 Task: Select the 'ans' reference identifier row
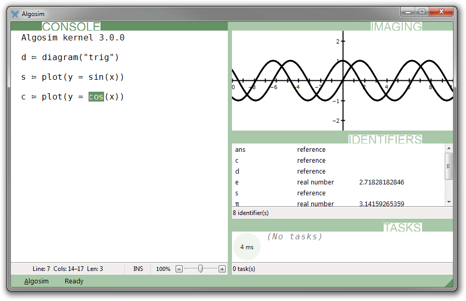tap(311, 150)
